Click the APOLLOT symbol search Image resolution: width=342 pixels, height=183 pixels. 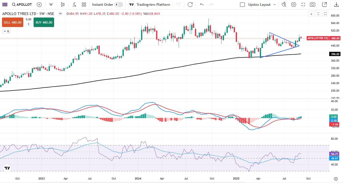[x=22, y=5]
